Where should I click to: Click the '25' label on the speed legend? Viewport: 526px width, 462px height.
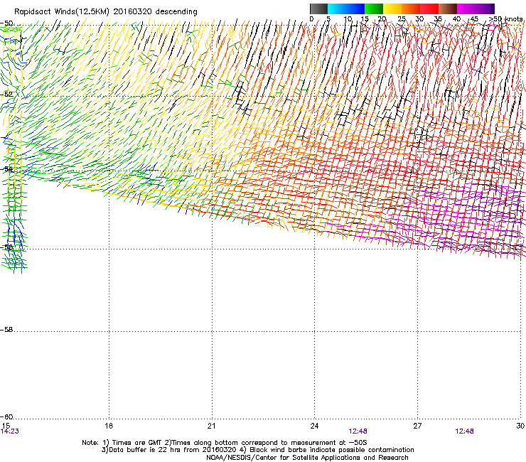[x=401, y=18]
